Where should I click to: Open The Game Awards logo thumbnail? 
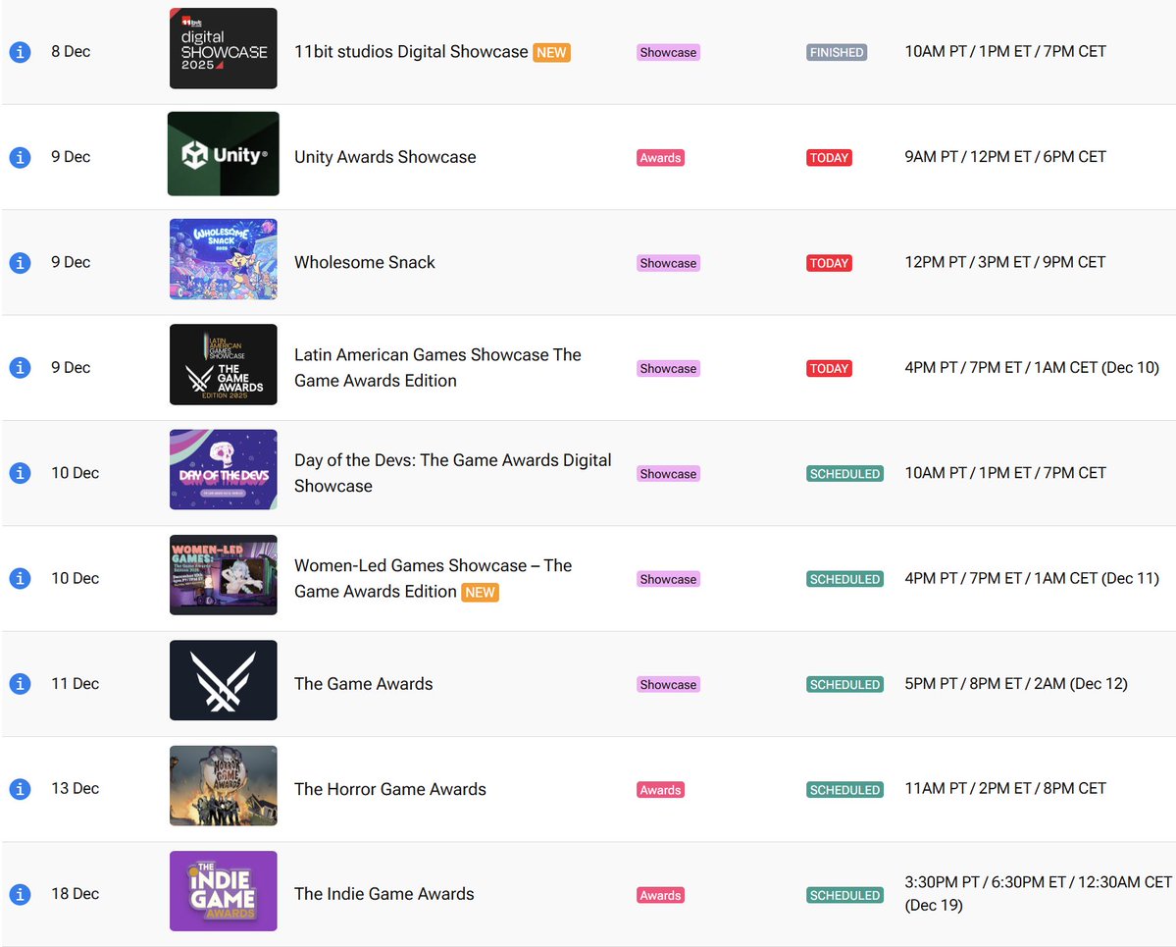point(224,681)
